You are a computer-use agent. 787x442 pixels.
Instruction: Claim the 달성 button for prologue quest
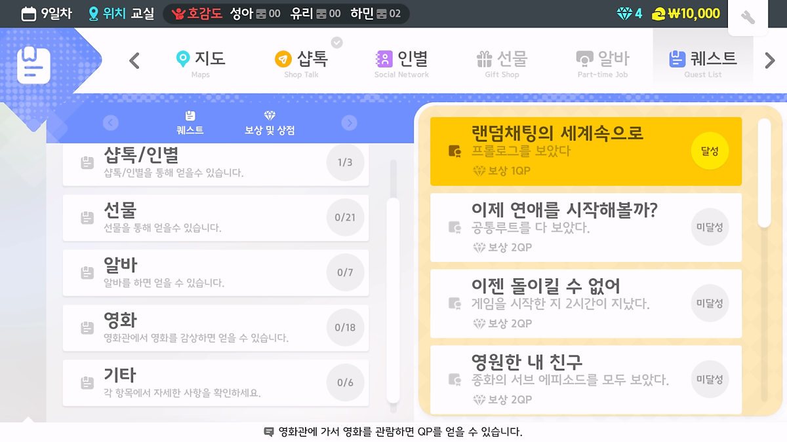pos(710,151)
